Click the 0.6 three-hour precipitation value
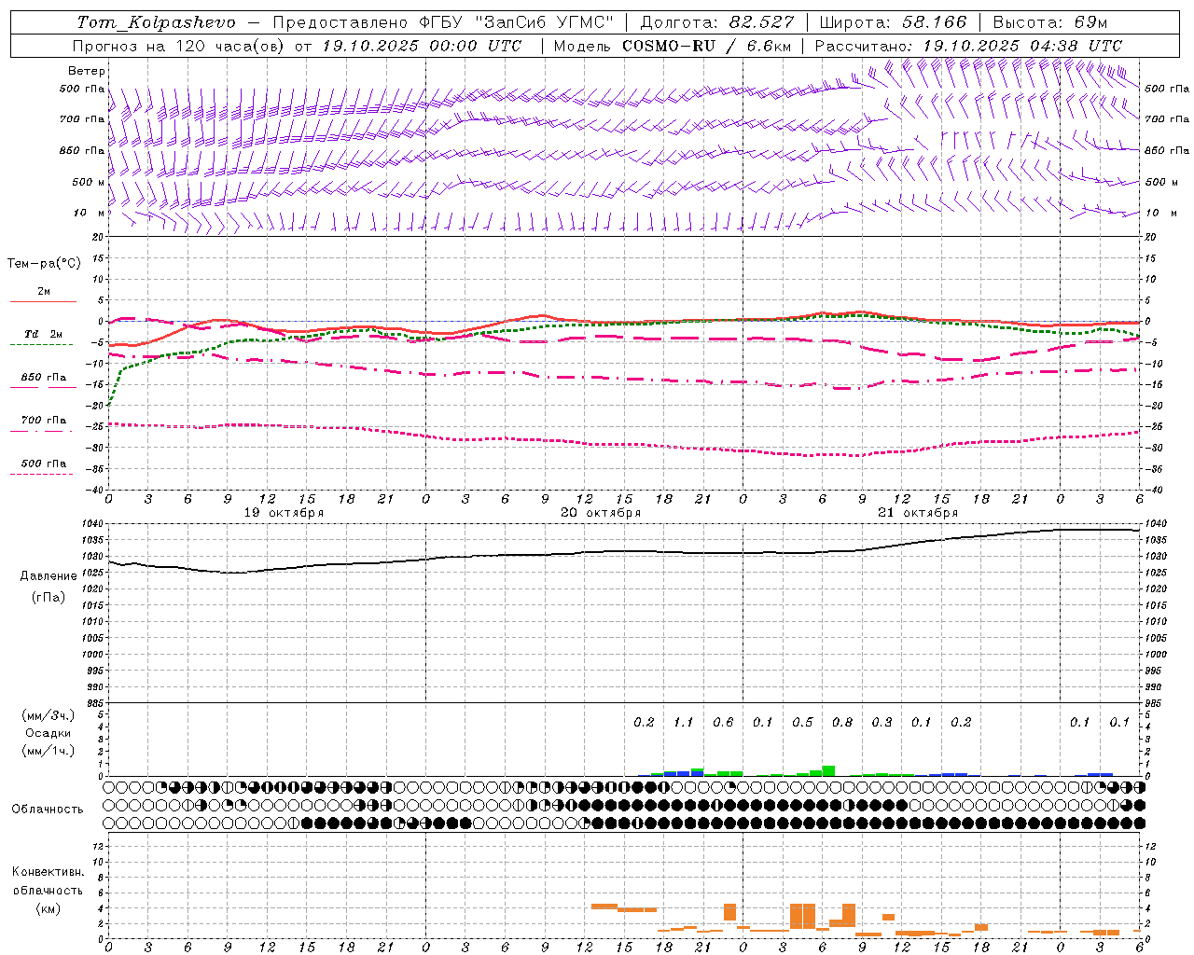The image size is (1194, 955). (723, 722)
